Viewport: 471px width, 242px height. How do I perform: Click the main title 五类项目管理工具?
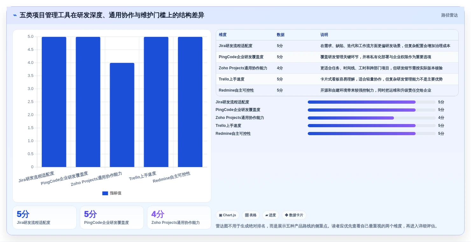112,15
